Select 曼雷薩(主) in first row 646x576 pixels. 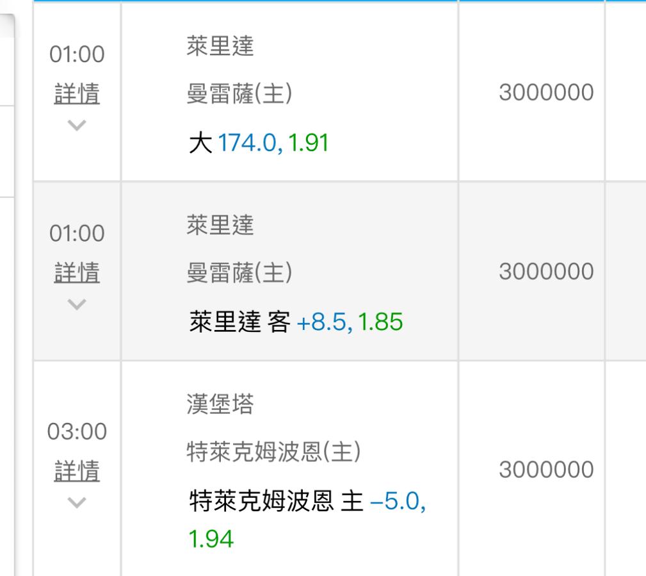[x=239, y=94]
